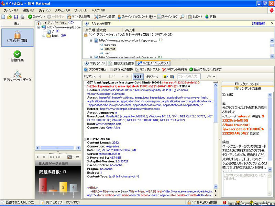Open the アプリケーション データ view
Viewport: 275px width, 206px height.
(x=17, y=76)
